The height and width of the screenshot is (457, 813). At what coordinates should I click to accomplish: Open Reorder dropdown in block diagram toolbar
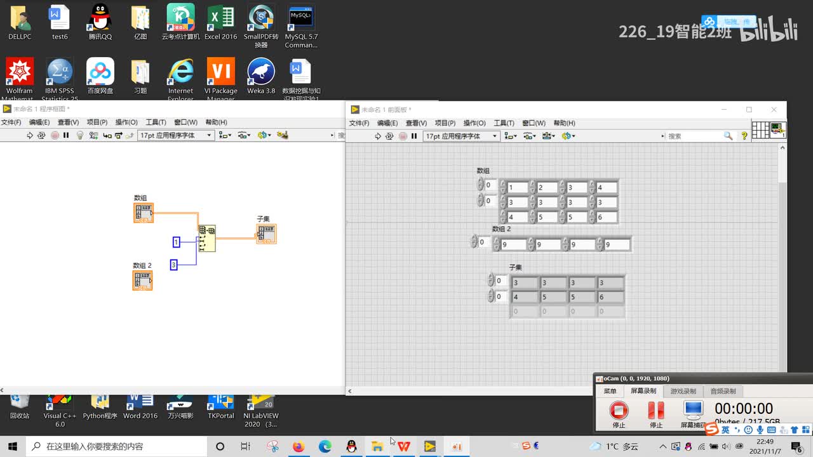(265, 135)
